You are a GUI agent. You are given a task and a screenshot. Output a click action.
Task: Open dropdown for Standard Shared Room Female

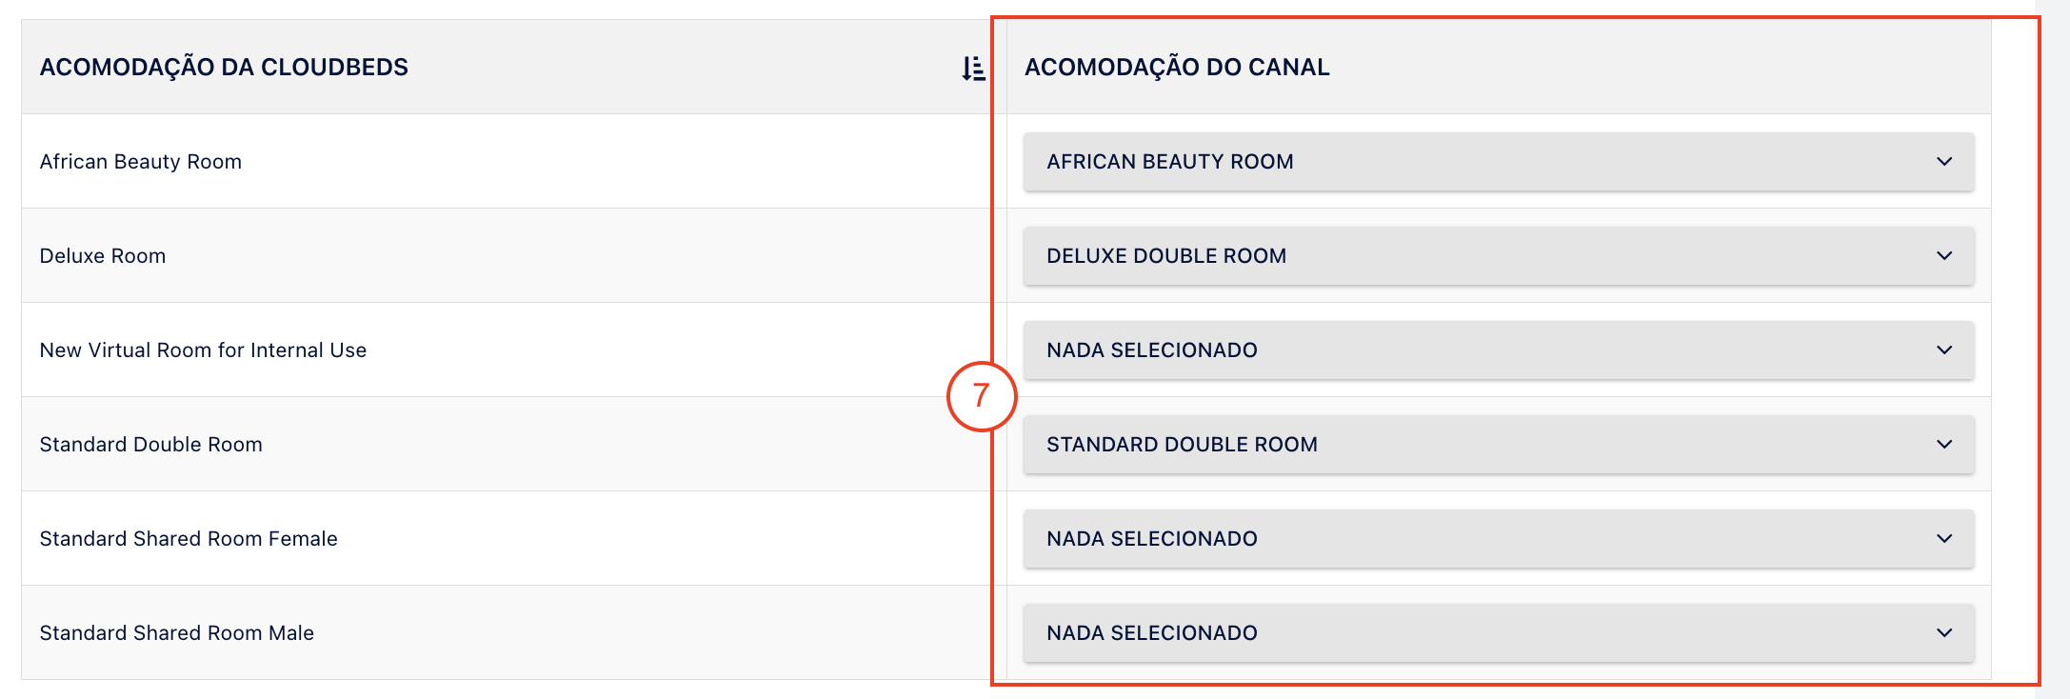pos(1499,539)
